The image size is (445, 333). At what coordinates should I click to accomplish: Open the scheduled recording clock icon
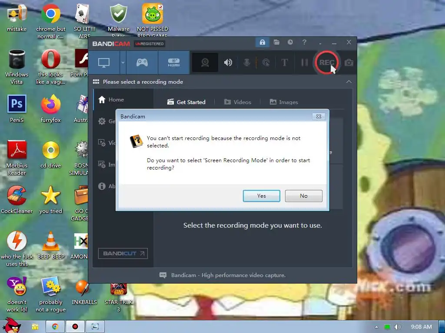(290, 42)
